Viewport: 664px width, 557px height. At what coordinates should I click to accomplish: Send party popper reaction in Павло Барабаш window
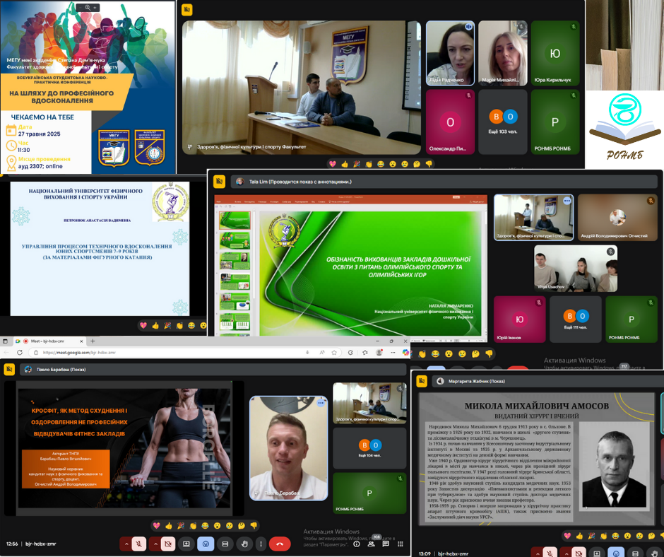coord(181,526)
